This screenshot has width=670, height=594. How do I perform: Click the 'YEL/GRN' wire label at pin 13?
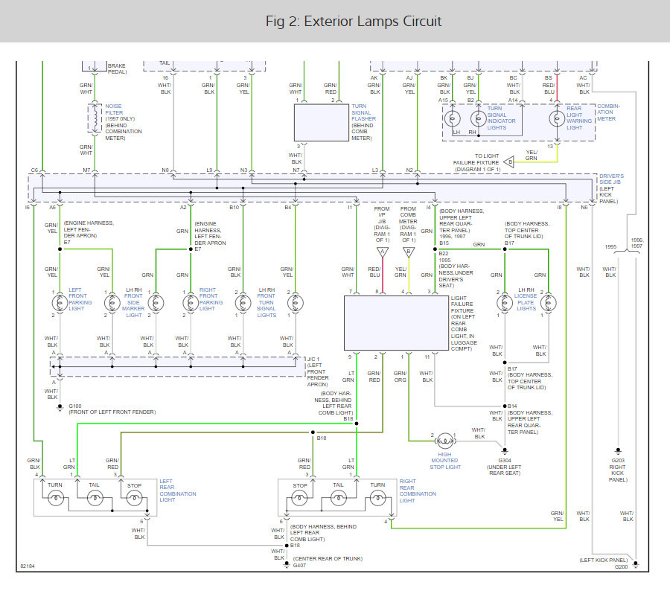pyautogui.click(x=532, y=155)
